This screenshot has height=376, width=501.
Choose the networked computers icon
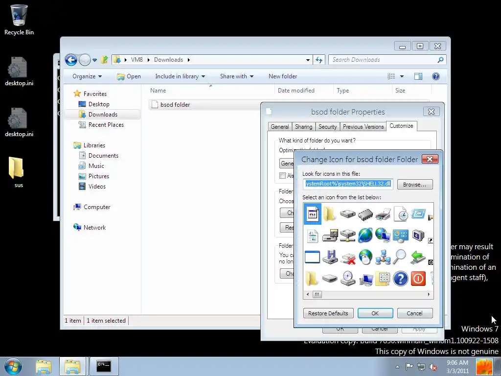383,257
